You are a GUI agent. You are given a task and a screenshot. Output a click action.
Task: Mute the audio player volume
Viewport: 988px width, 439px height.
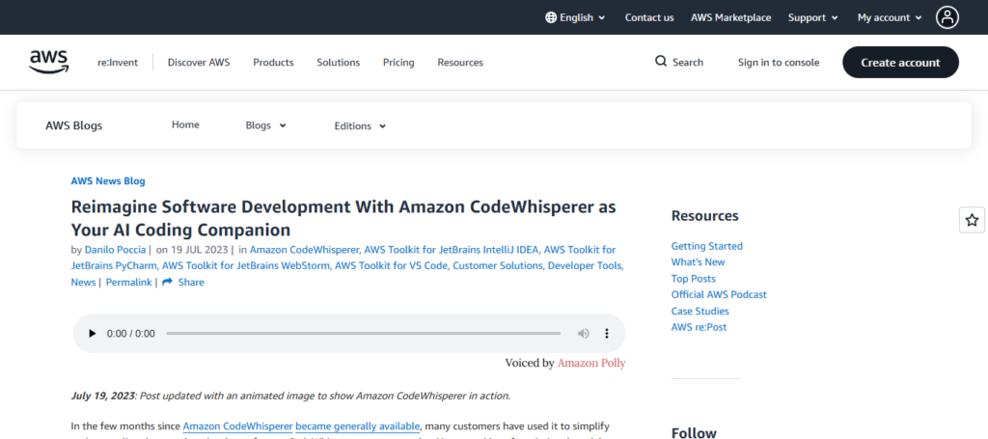click(584, 333)
